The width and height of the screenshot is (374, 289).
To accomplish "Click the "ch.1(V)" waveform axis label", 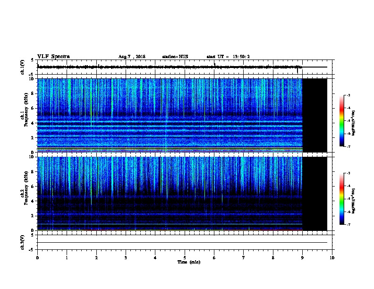I will (22, 67).
